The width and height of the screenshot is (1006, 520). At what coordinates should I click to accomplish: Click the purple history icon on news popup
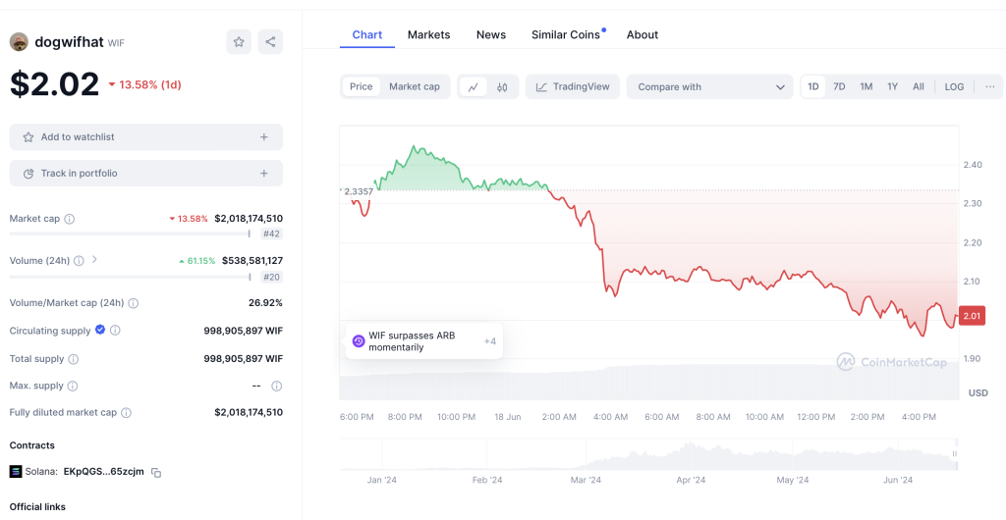pos(359,341)
